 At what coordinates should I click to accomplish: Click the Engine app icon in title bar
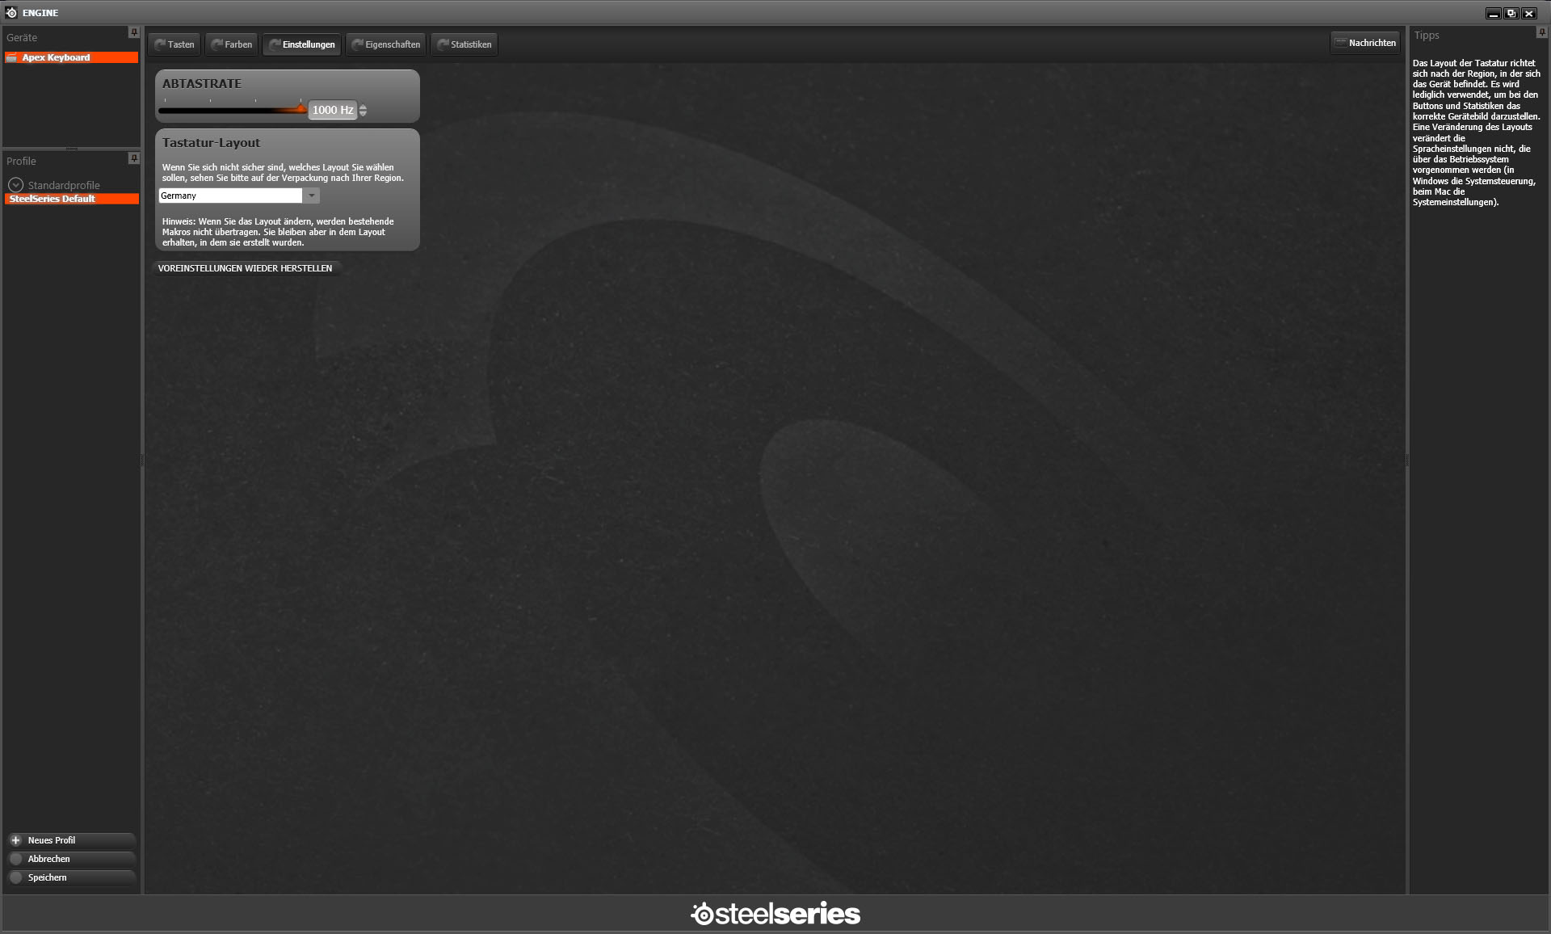coord(11,12)
